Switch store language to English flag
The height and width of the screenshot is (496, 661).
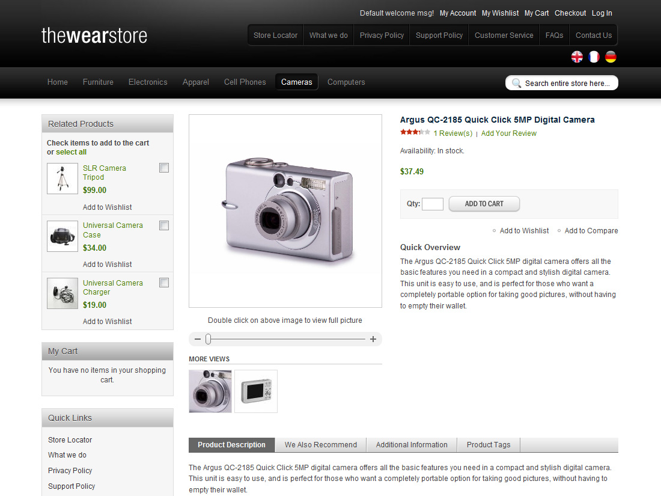(x=577, y=57)
